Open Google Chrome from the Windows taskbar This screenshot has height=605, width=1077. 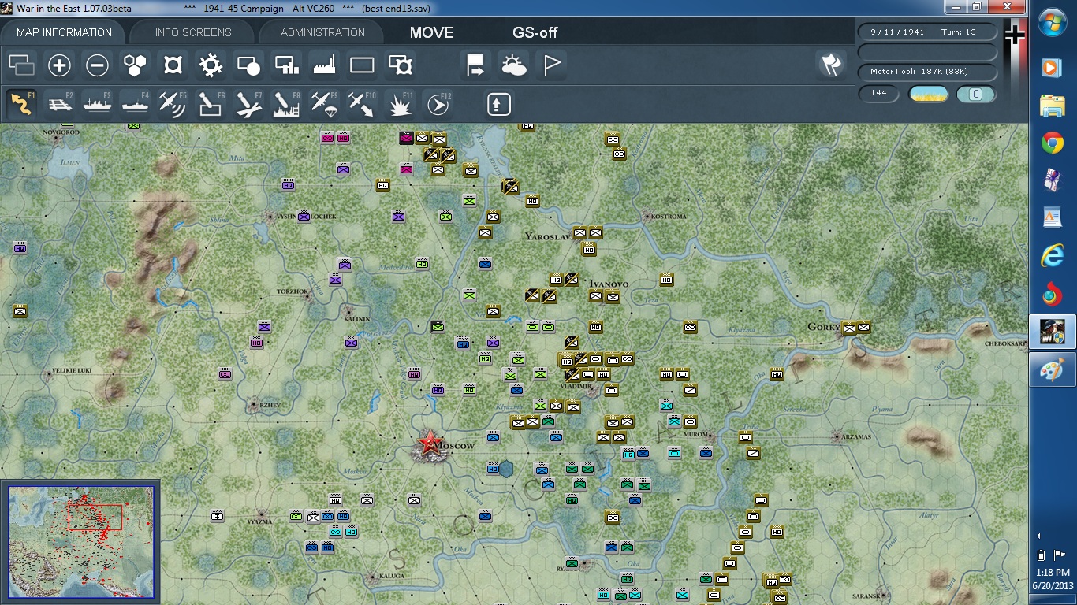(1052, 143)
